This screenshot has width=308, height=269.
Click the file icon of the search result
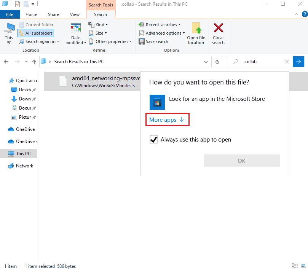click(x=63, y=81)
